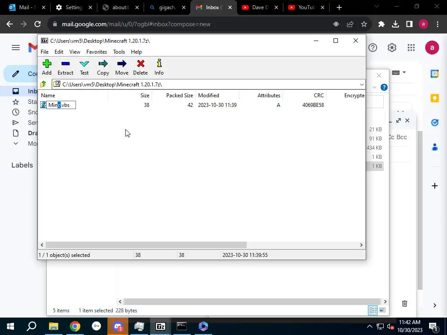447x335 pixels.
Task: Switch to the Dave D YouTube tab
Action: coord(259,7)
